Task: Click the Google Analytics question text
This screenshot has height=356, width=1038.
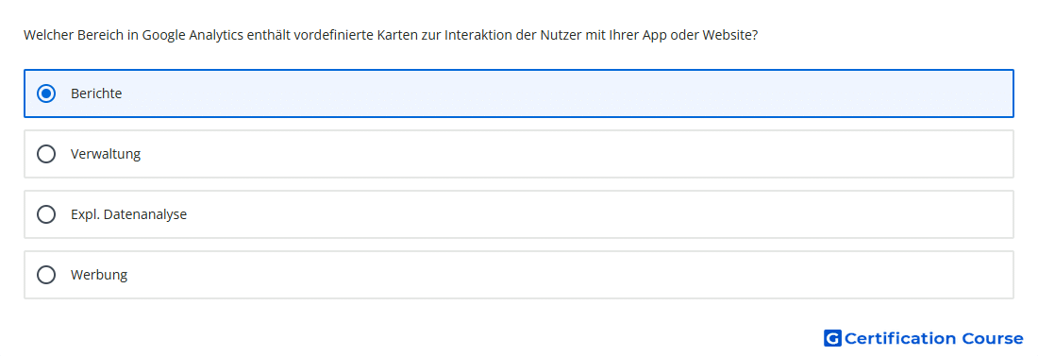Action: tap(391, 35)
